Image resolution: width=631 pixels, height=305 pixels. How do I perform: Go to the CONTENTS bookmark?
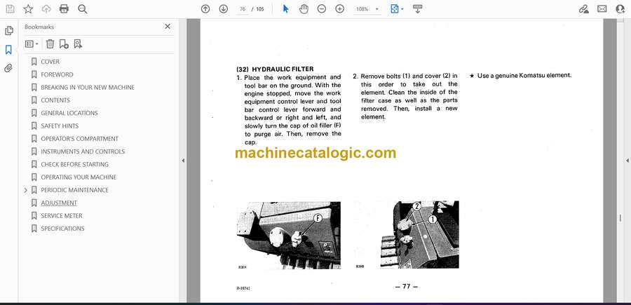point(55,100)
